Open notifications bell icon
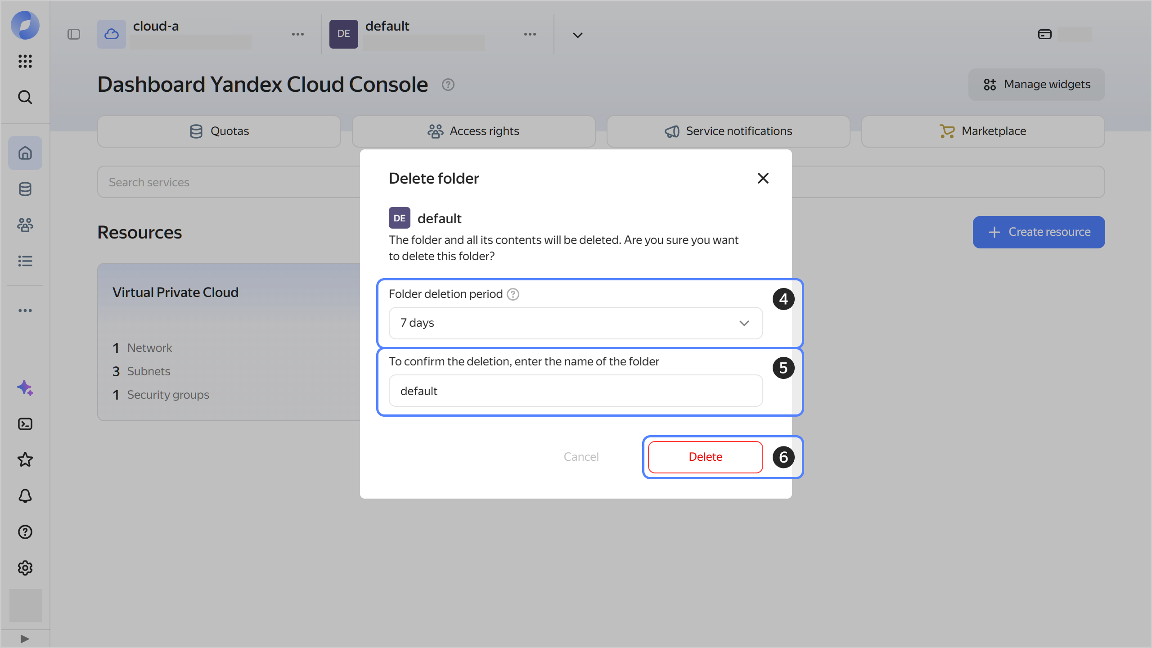 [x=25, y=496]
